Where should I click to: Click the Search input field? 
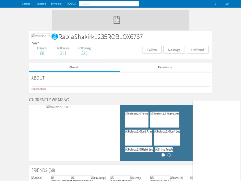pos(109,4)
